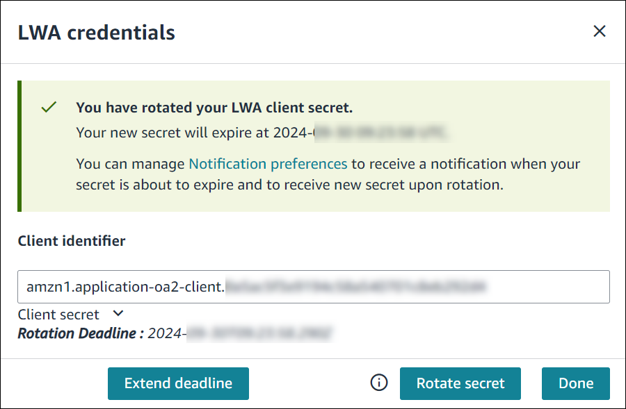Image resolution: width=626 pixels, height=409 pixels.
Task: Click the Rotation Deadline label
Action: (81, 333)
